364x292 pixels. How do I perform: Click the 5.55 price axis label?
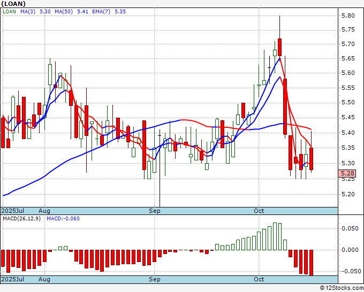[x=348, y=88]
